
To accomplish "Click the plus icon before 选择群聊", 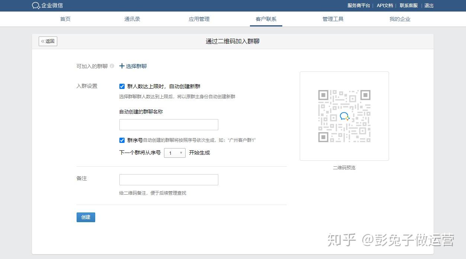I will [x=122, y=66].
